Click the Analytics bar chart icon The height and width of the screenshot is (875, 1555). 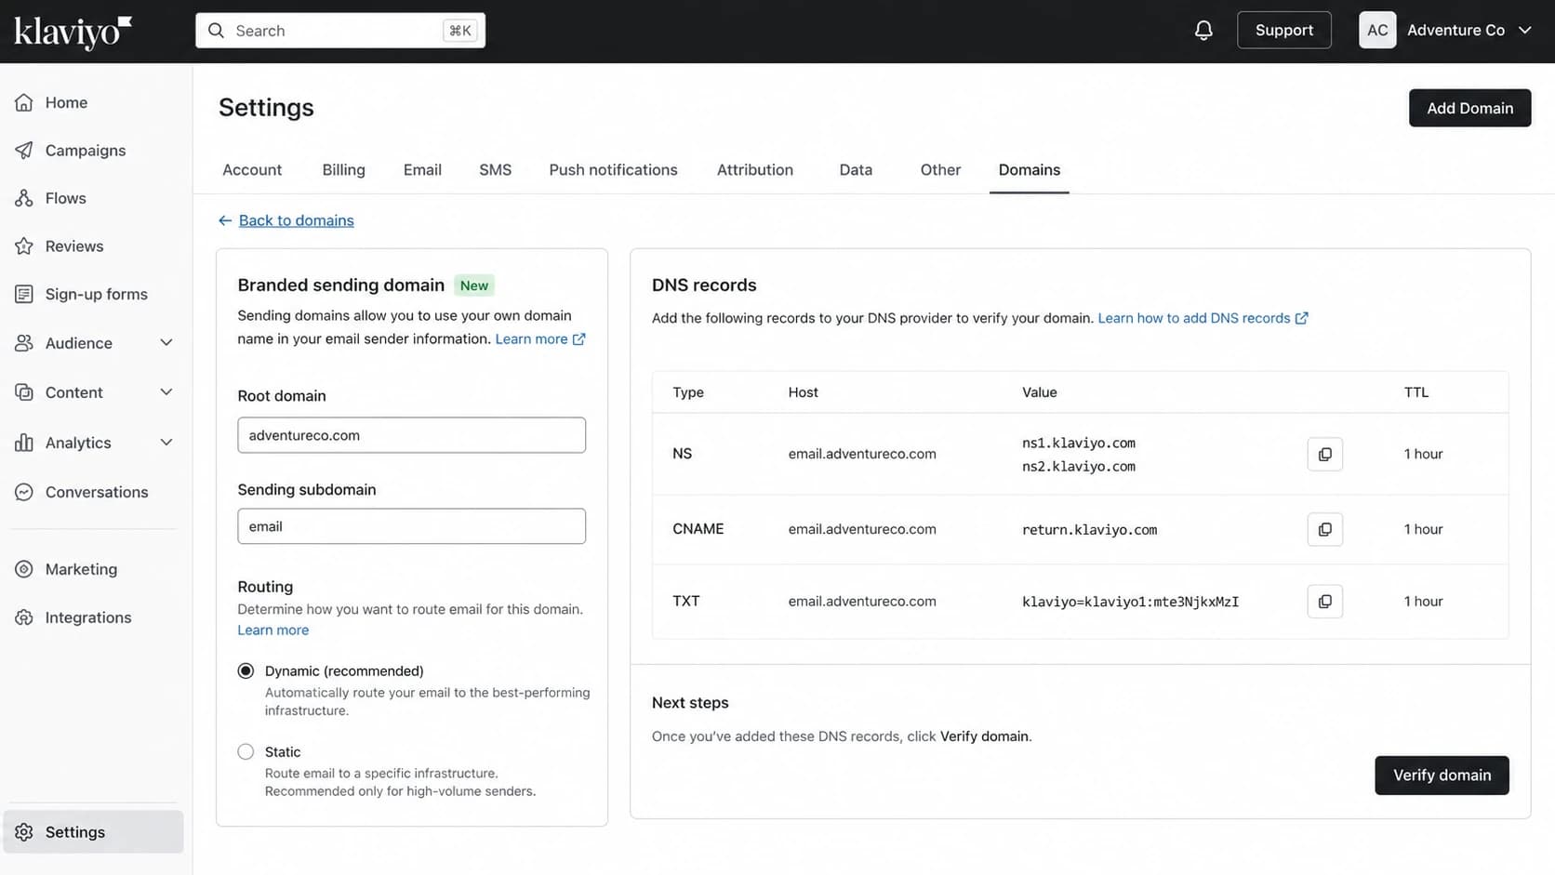(24, 443)
